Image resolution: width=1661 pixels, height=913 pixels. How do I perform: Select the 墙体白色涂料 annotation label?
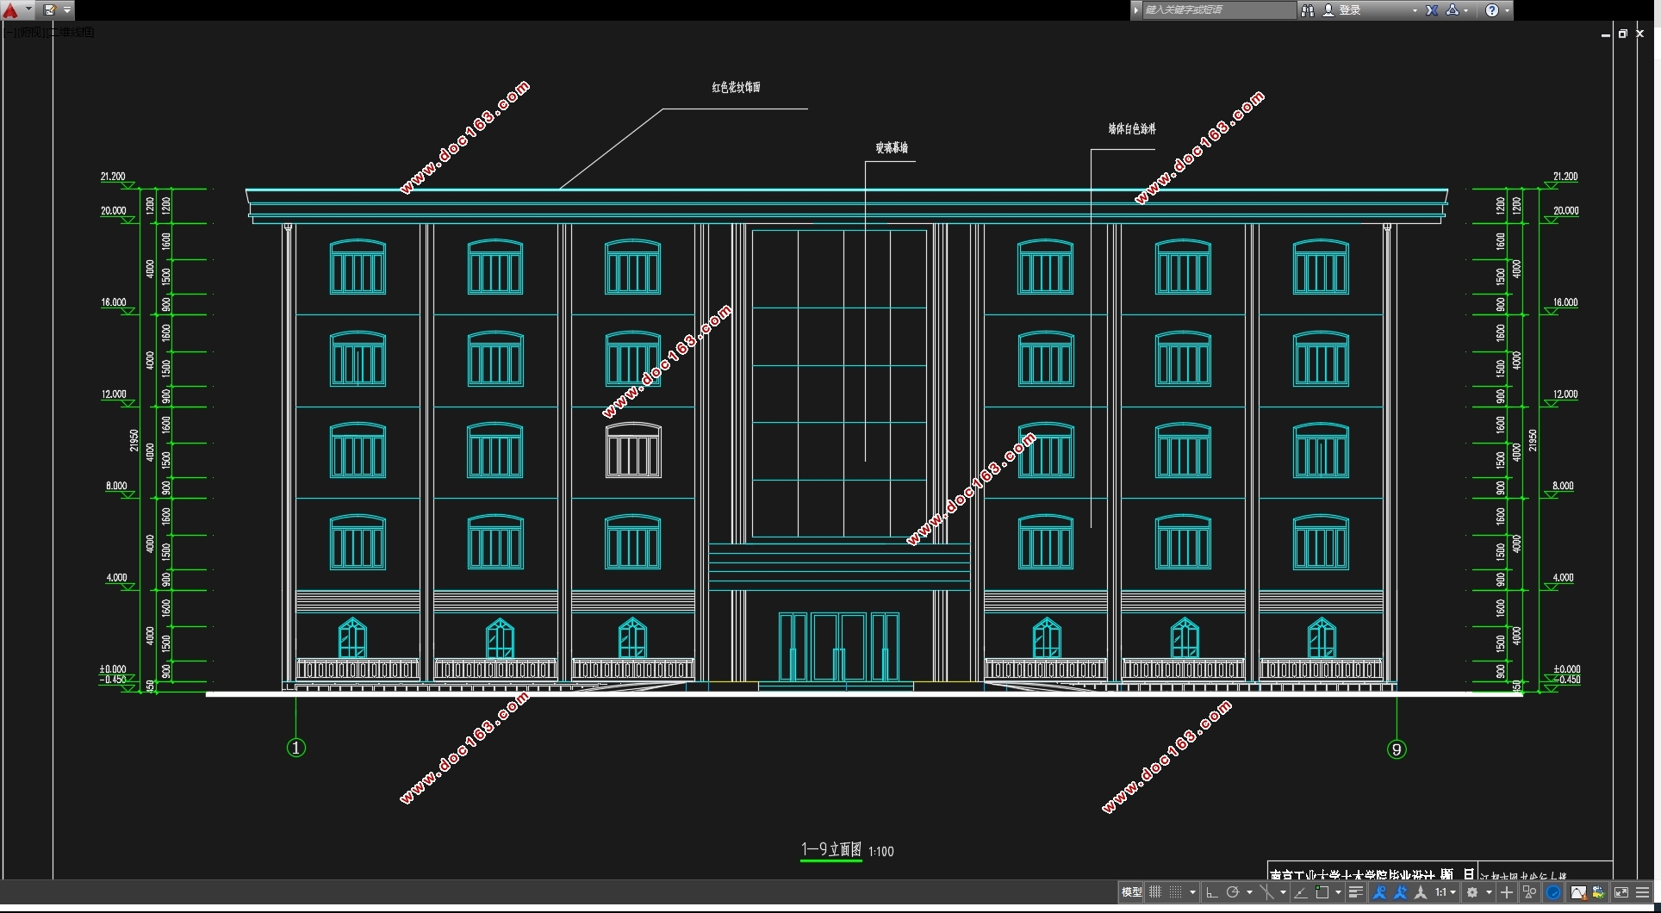coord(1132,128)
